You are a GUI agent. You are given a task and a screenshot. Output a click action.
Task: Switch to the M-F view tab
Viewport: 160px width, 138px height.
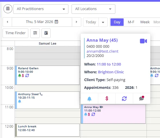click(x=131, y=22)
